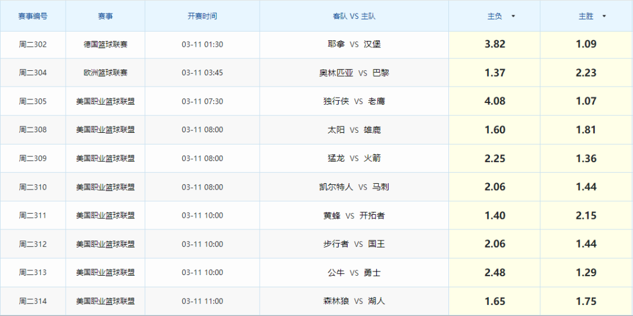Select odds 1.36 for 猛龙 VS 火箭
This screenshot has width=633, height=316.
click(587, 159)
